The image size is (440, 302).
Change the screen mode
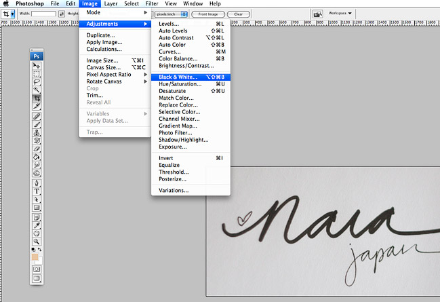[37, 278]
